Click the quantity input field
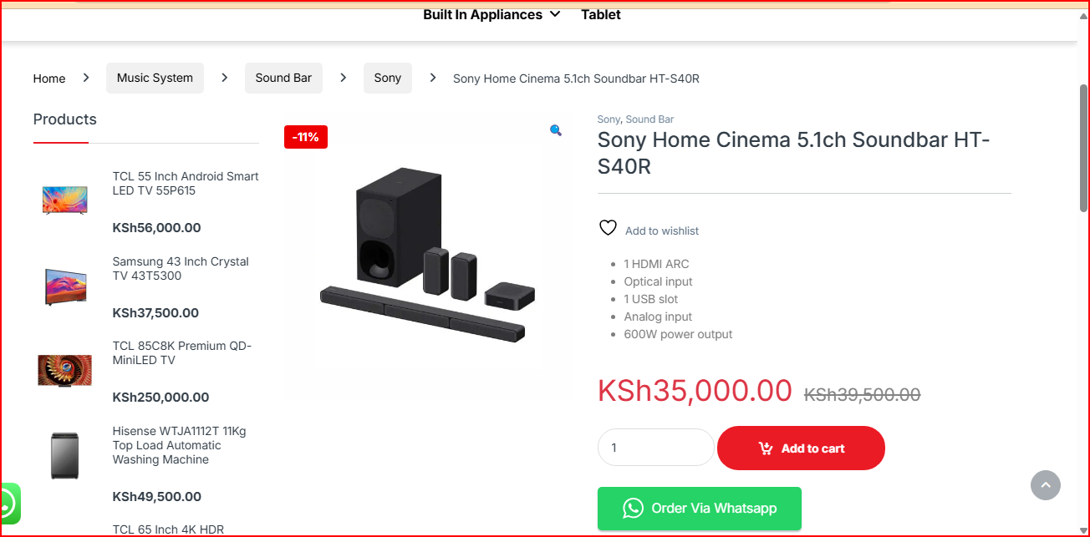 [x=655, y=448]
